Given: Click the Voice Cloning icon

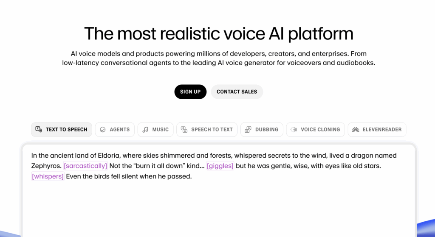Looking at the screenshot, I should (x=294, y=129).
